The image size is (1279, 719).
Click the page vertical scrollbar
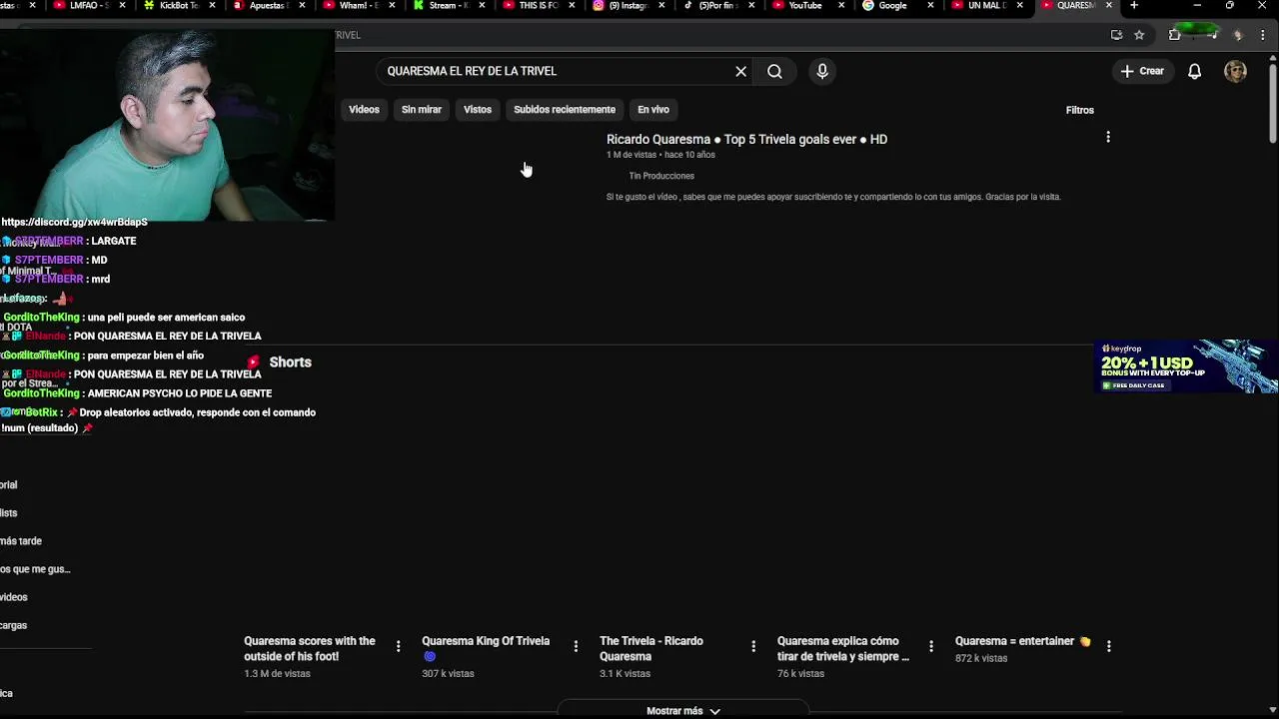point(1273,105)
